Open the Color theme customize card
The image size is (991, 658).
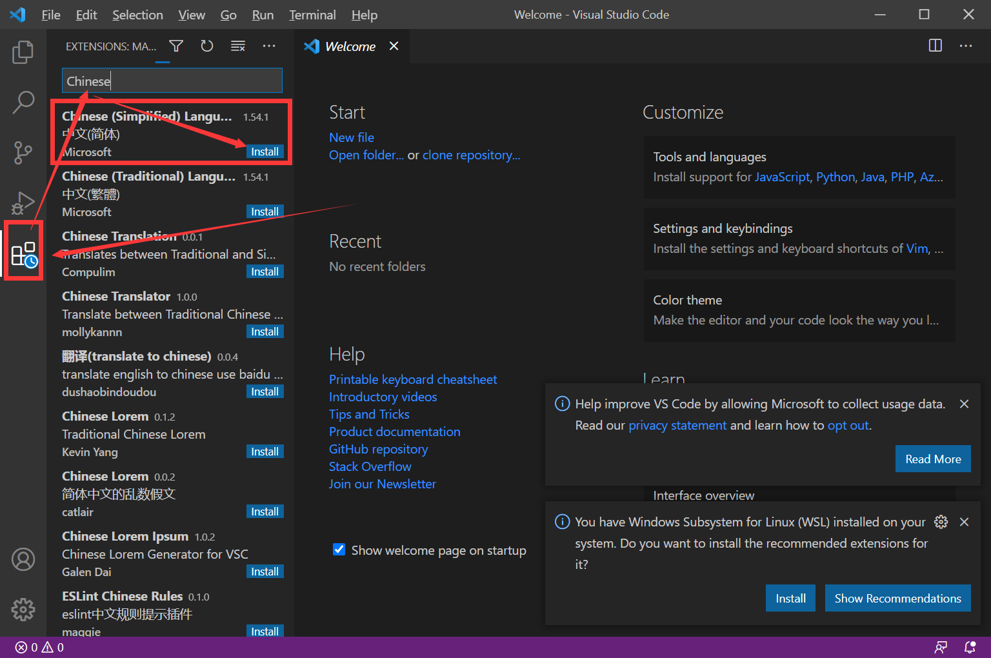pyautogui.click(x=799, y=310)
